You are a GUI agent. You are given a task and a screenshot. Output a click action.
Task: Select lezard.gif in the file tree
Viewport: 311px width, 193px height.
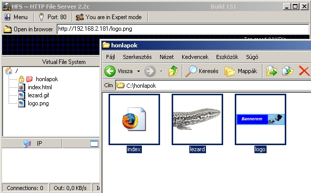[38, 95]
